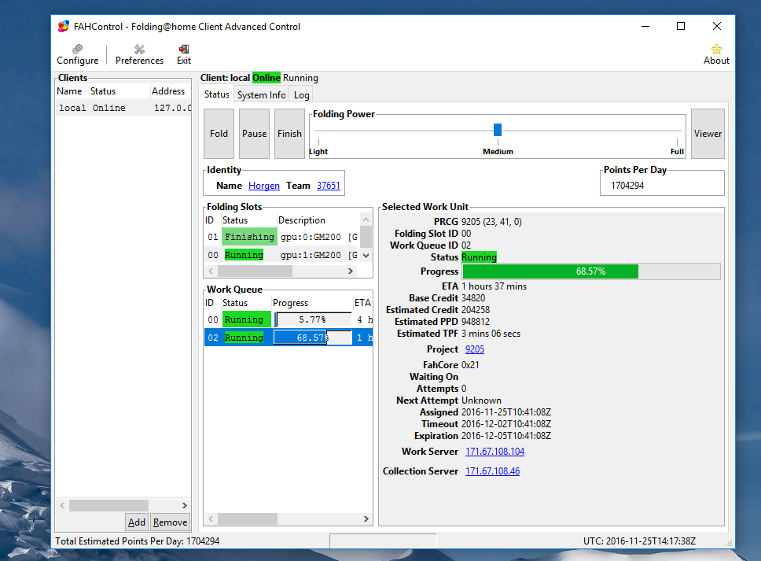The image size is (761, 561).
Task: Click the Folding Power slider handle
Action: (498, 130)
